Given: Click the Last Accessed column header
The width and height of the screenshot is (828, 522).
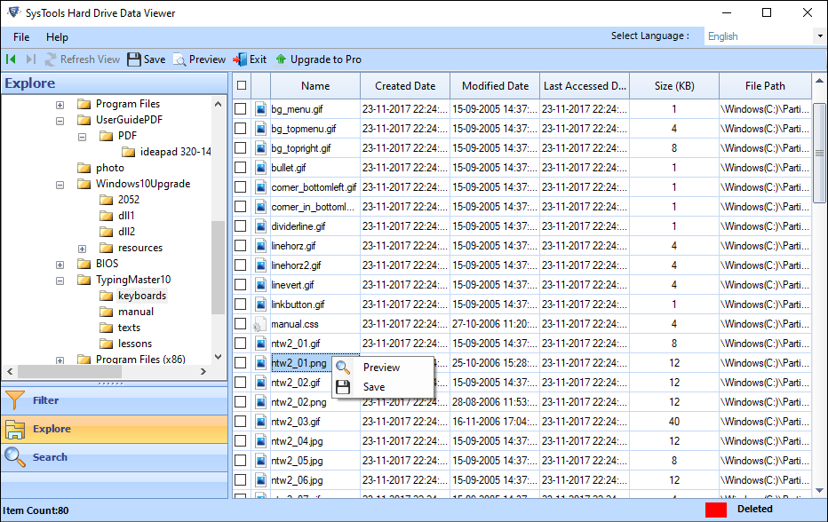Looking at the screenshot, I should click(x=585, y=85).
